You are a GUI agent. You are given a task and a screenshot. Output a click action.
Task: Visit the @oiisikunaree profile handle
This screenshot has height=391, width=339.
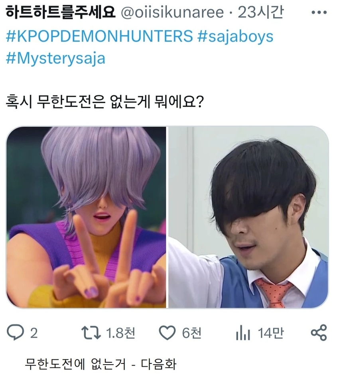tap(172, 12)
